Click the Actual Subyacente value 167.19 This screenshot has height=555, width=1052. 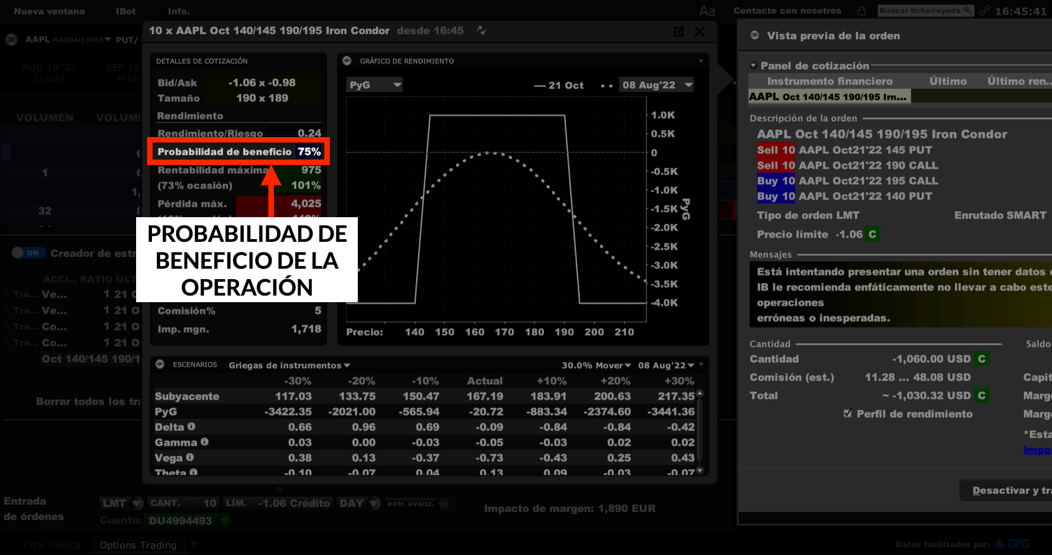[485, 396]
